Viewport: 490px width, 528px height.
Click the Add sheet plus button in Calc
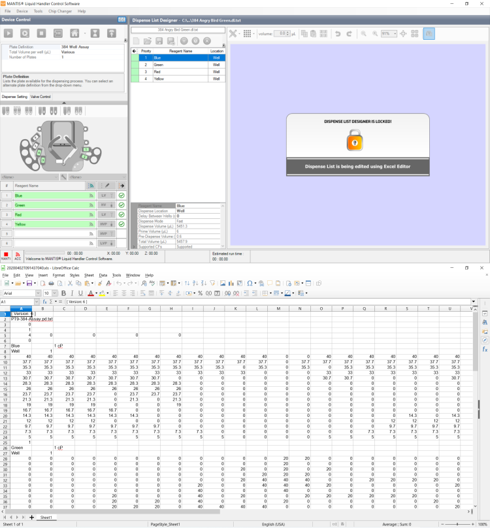tap(31, 518)
